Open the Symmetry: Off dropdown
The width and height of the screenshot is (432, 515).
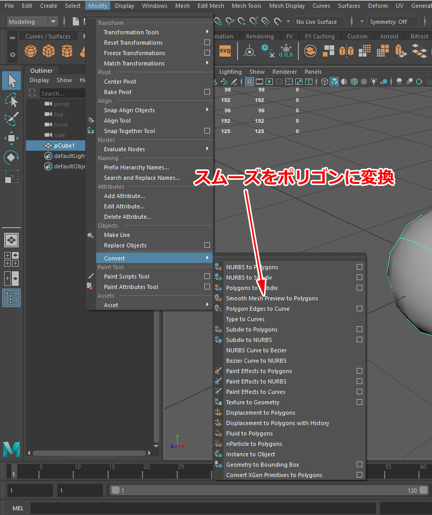392,22
